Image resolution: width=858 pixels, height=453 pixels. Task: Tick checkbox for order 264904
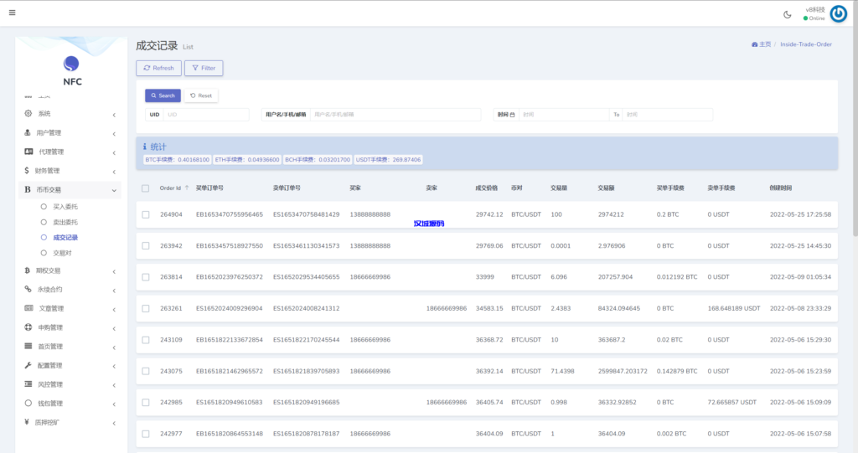[146, 214]
